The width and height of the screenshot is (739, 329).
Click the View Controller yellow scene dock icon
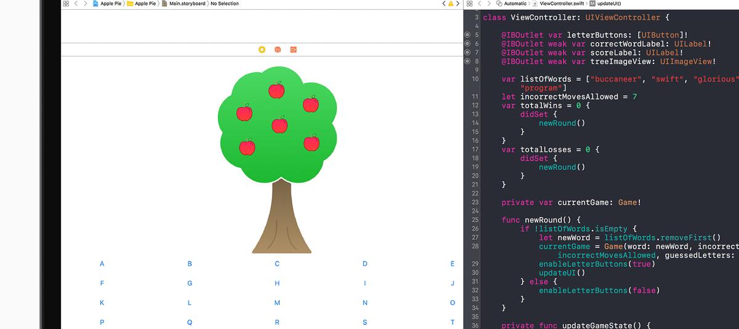[x=262, y=49]
